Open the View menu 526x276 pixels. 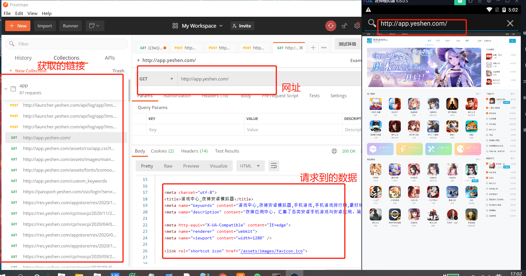(32, 13)
